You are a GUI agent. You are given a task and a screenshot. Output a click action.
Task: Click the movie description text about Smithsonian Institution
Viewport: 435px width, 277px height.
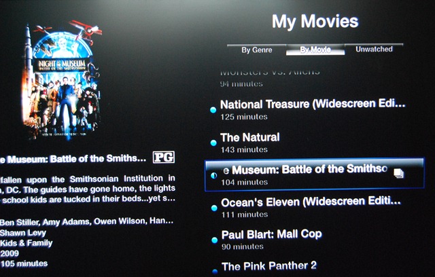click(x=88, y=189)
